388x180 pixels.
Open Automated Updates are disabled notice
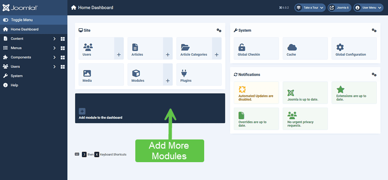point(256,93)
